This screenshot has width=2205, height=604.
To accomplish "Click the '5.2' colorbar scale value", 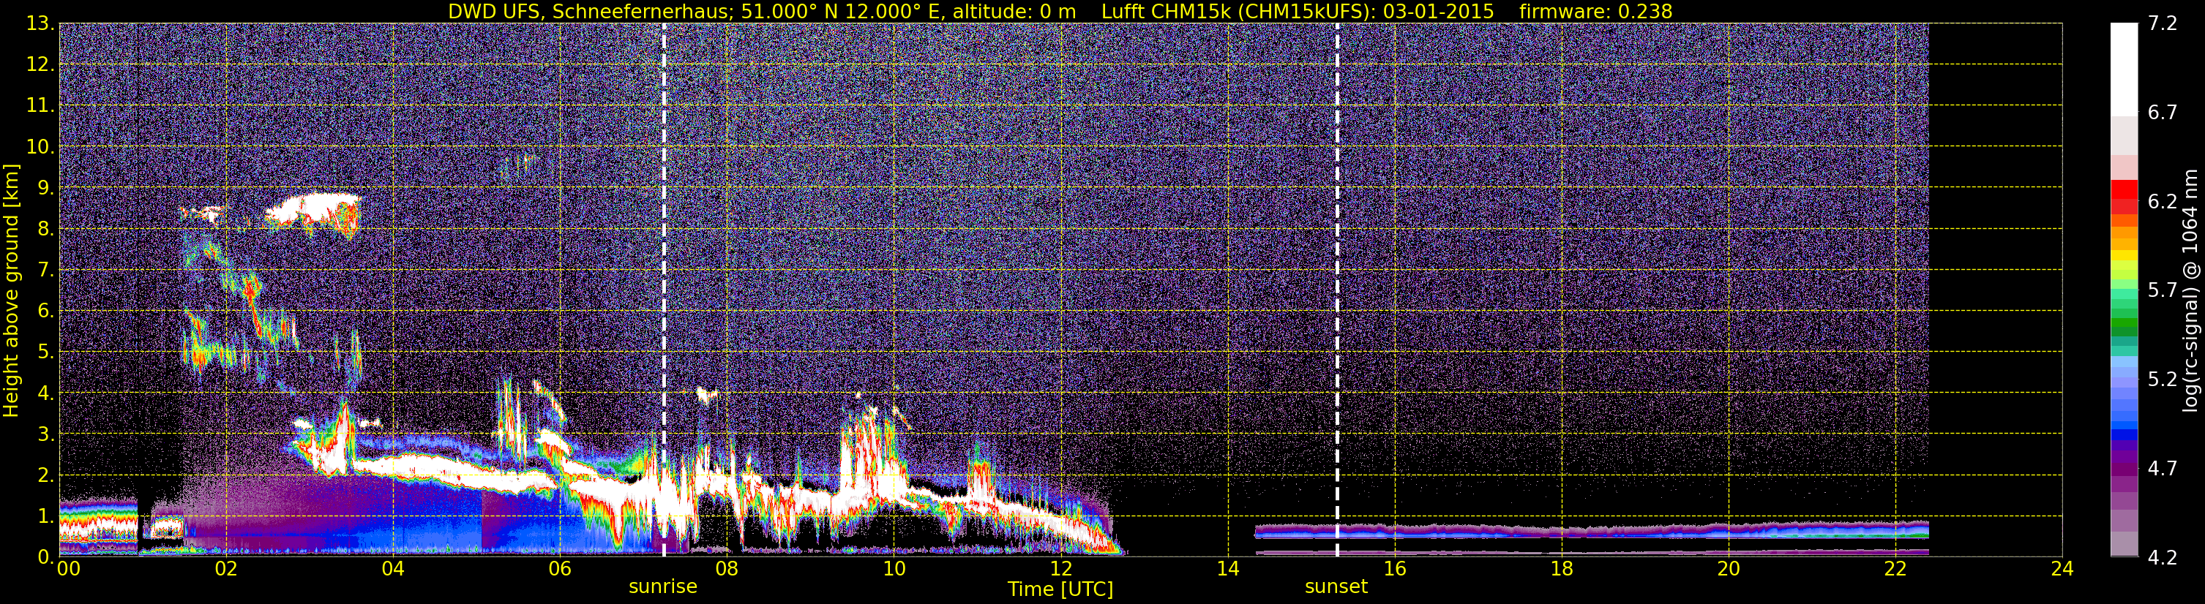I will (2163, 380).
